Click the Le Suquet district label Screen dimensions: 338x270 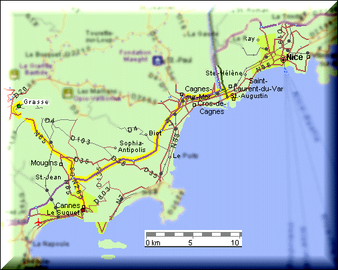tap(63, 213)
